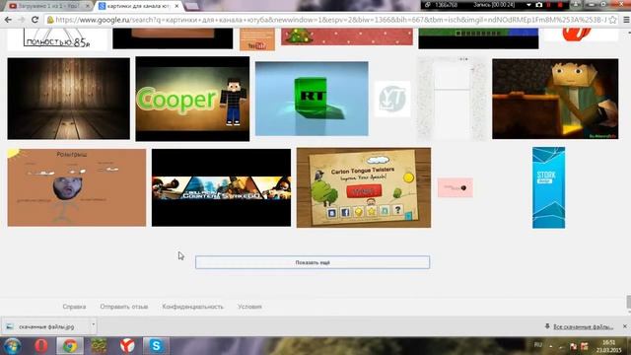Screen dimensions: 631x355
Task: Go back using browser back arrow
Action: coord(8,20)
